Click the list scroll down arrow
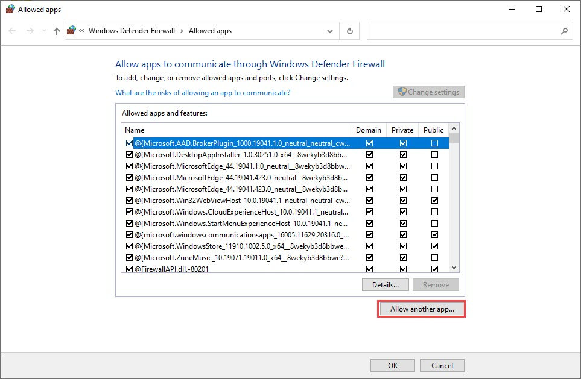Image resolution: width=581 pixels, height=379 pixels. (454, 267)
